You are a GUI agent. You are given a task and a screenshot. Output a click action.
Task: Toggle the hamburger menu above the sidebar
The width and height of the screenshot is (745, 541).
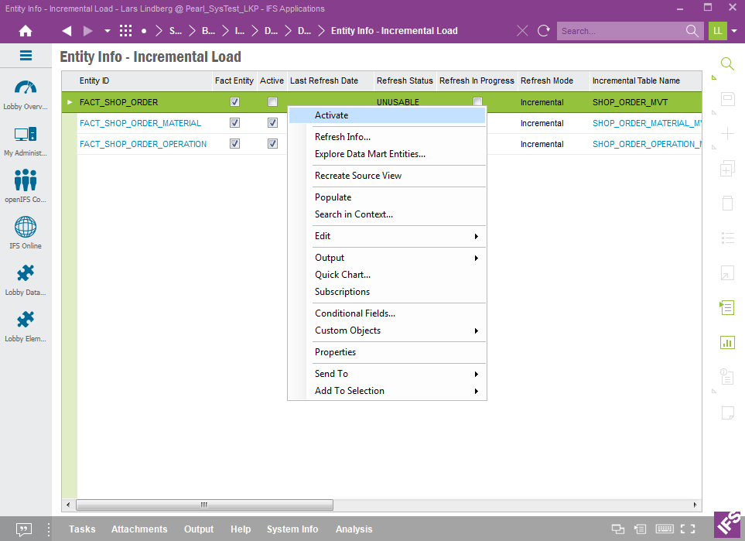(26, 56)
